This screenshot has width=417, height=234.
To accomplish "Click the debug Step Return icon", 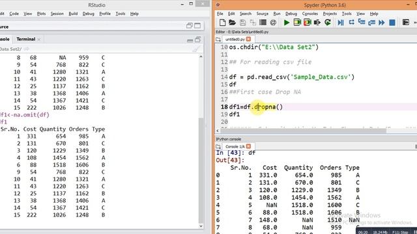I will tap(371, 23).
